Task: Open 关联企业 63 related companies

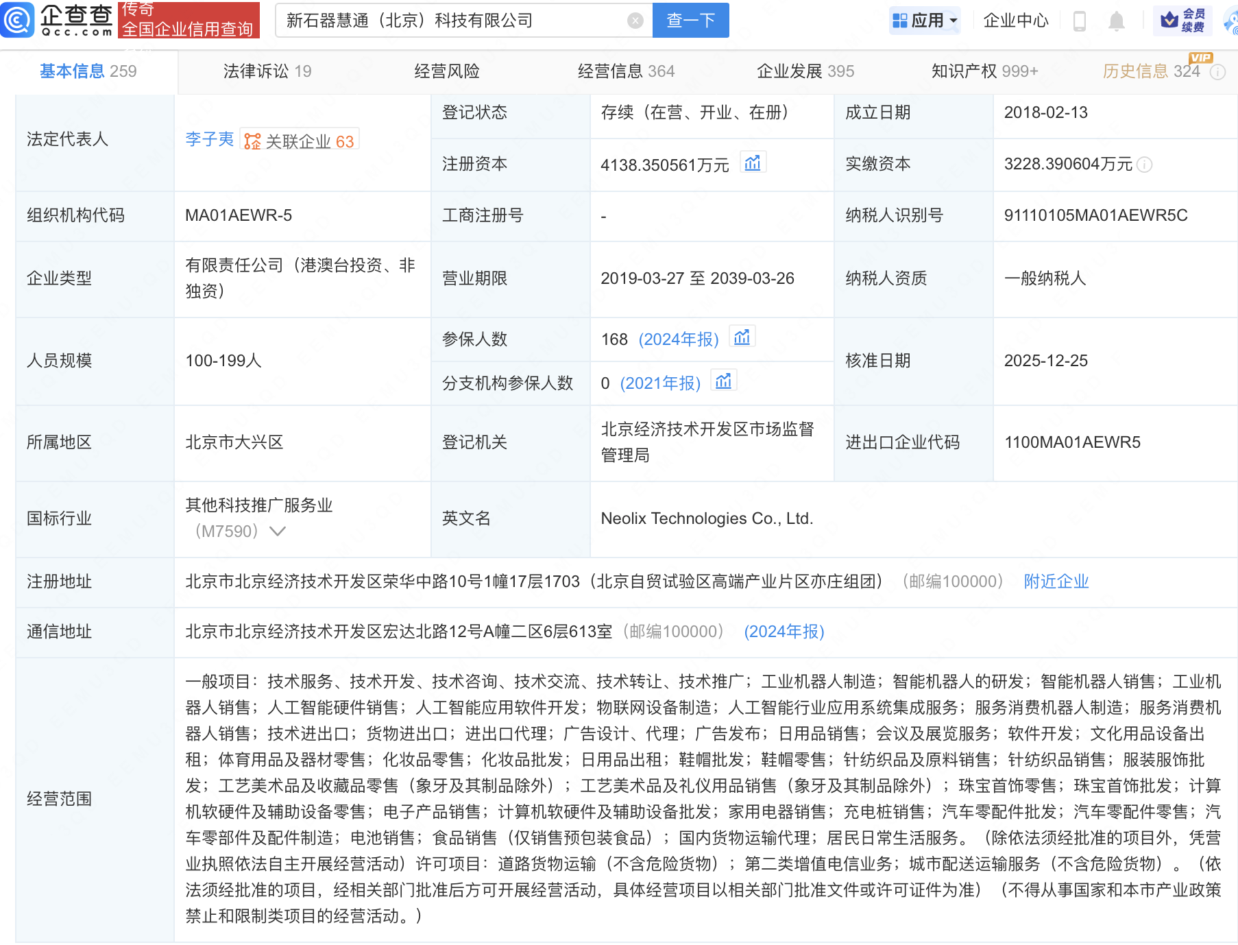Action: click(300, 141)
